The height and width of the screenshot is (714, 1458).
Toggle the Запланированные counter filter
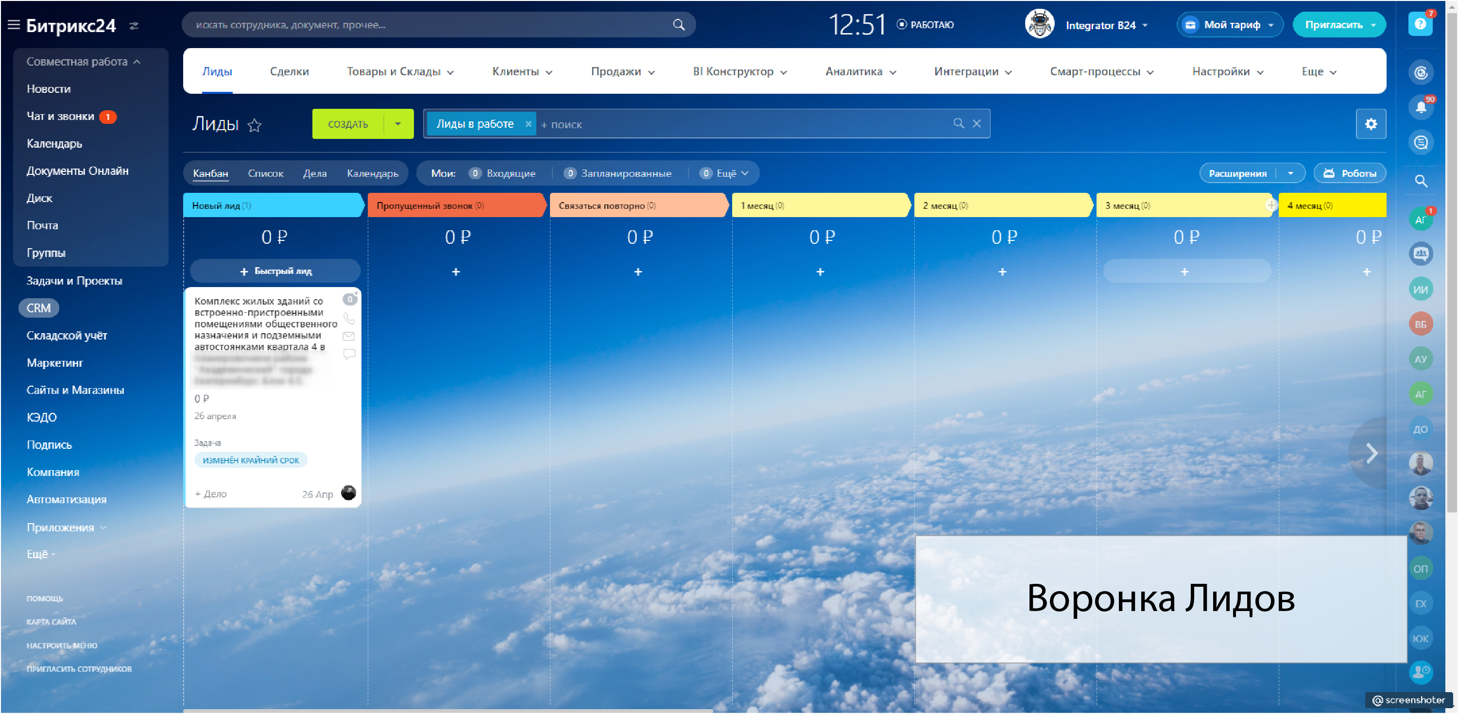(x=618, y=173)
